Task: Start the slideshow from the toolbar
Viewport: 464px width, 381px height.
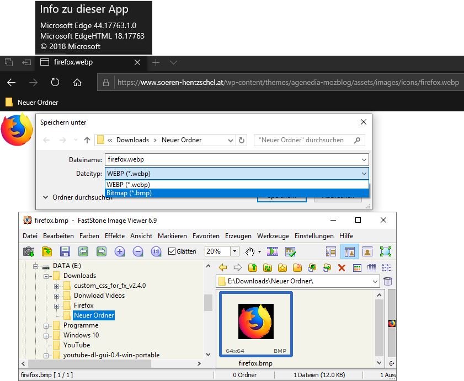Action: pos(273,251)
